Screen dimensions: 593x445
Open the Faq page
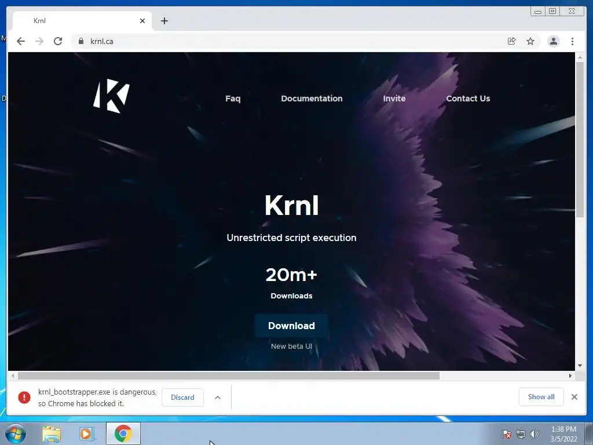(233, 99)
